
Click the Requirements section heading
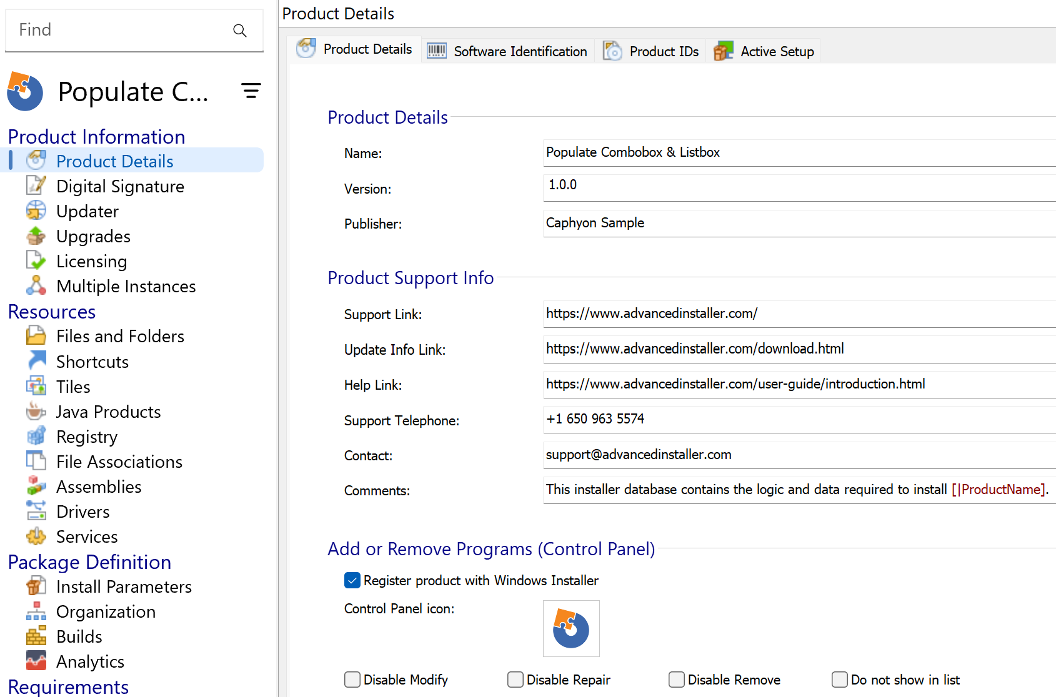[68, 686]
